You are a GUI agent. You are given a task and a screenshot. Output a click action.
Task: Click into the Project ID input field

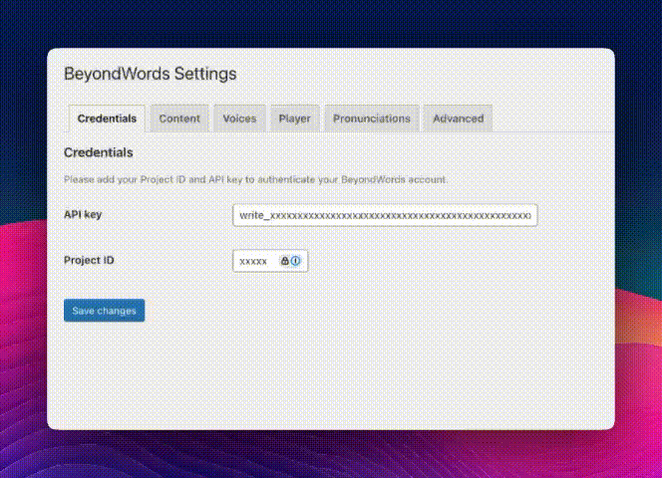[x=270, y=261]
